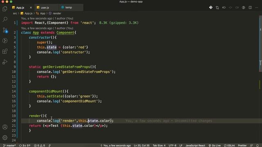Click the 'render' method name on line 19

point(35,116)
